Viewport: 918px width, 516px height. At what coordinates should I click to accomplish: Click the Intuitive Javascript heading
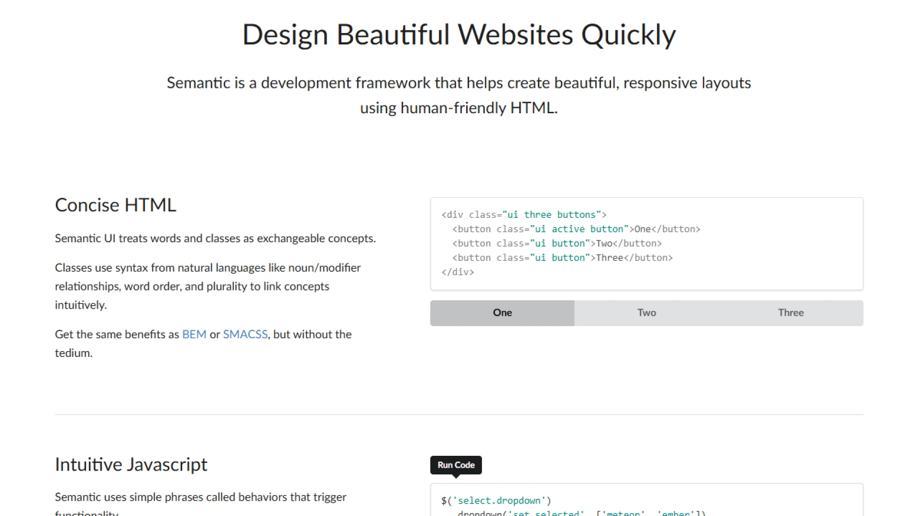[x=131, y=464]
